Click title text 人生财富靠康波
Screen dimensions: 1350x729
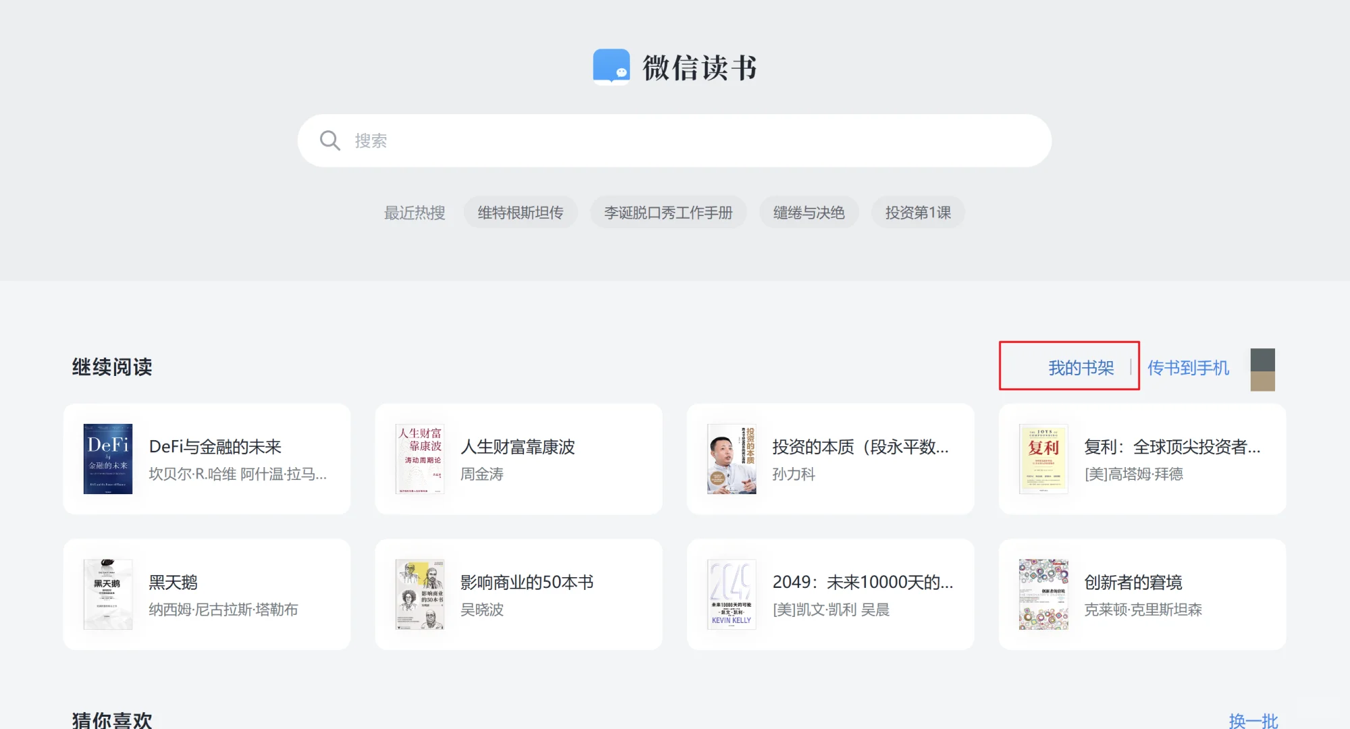click(517, 447)
